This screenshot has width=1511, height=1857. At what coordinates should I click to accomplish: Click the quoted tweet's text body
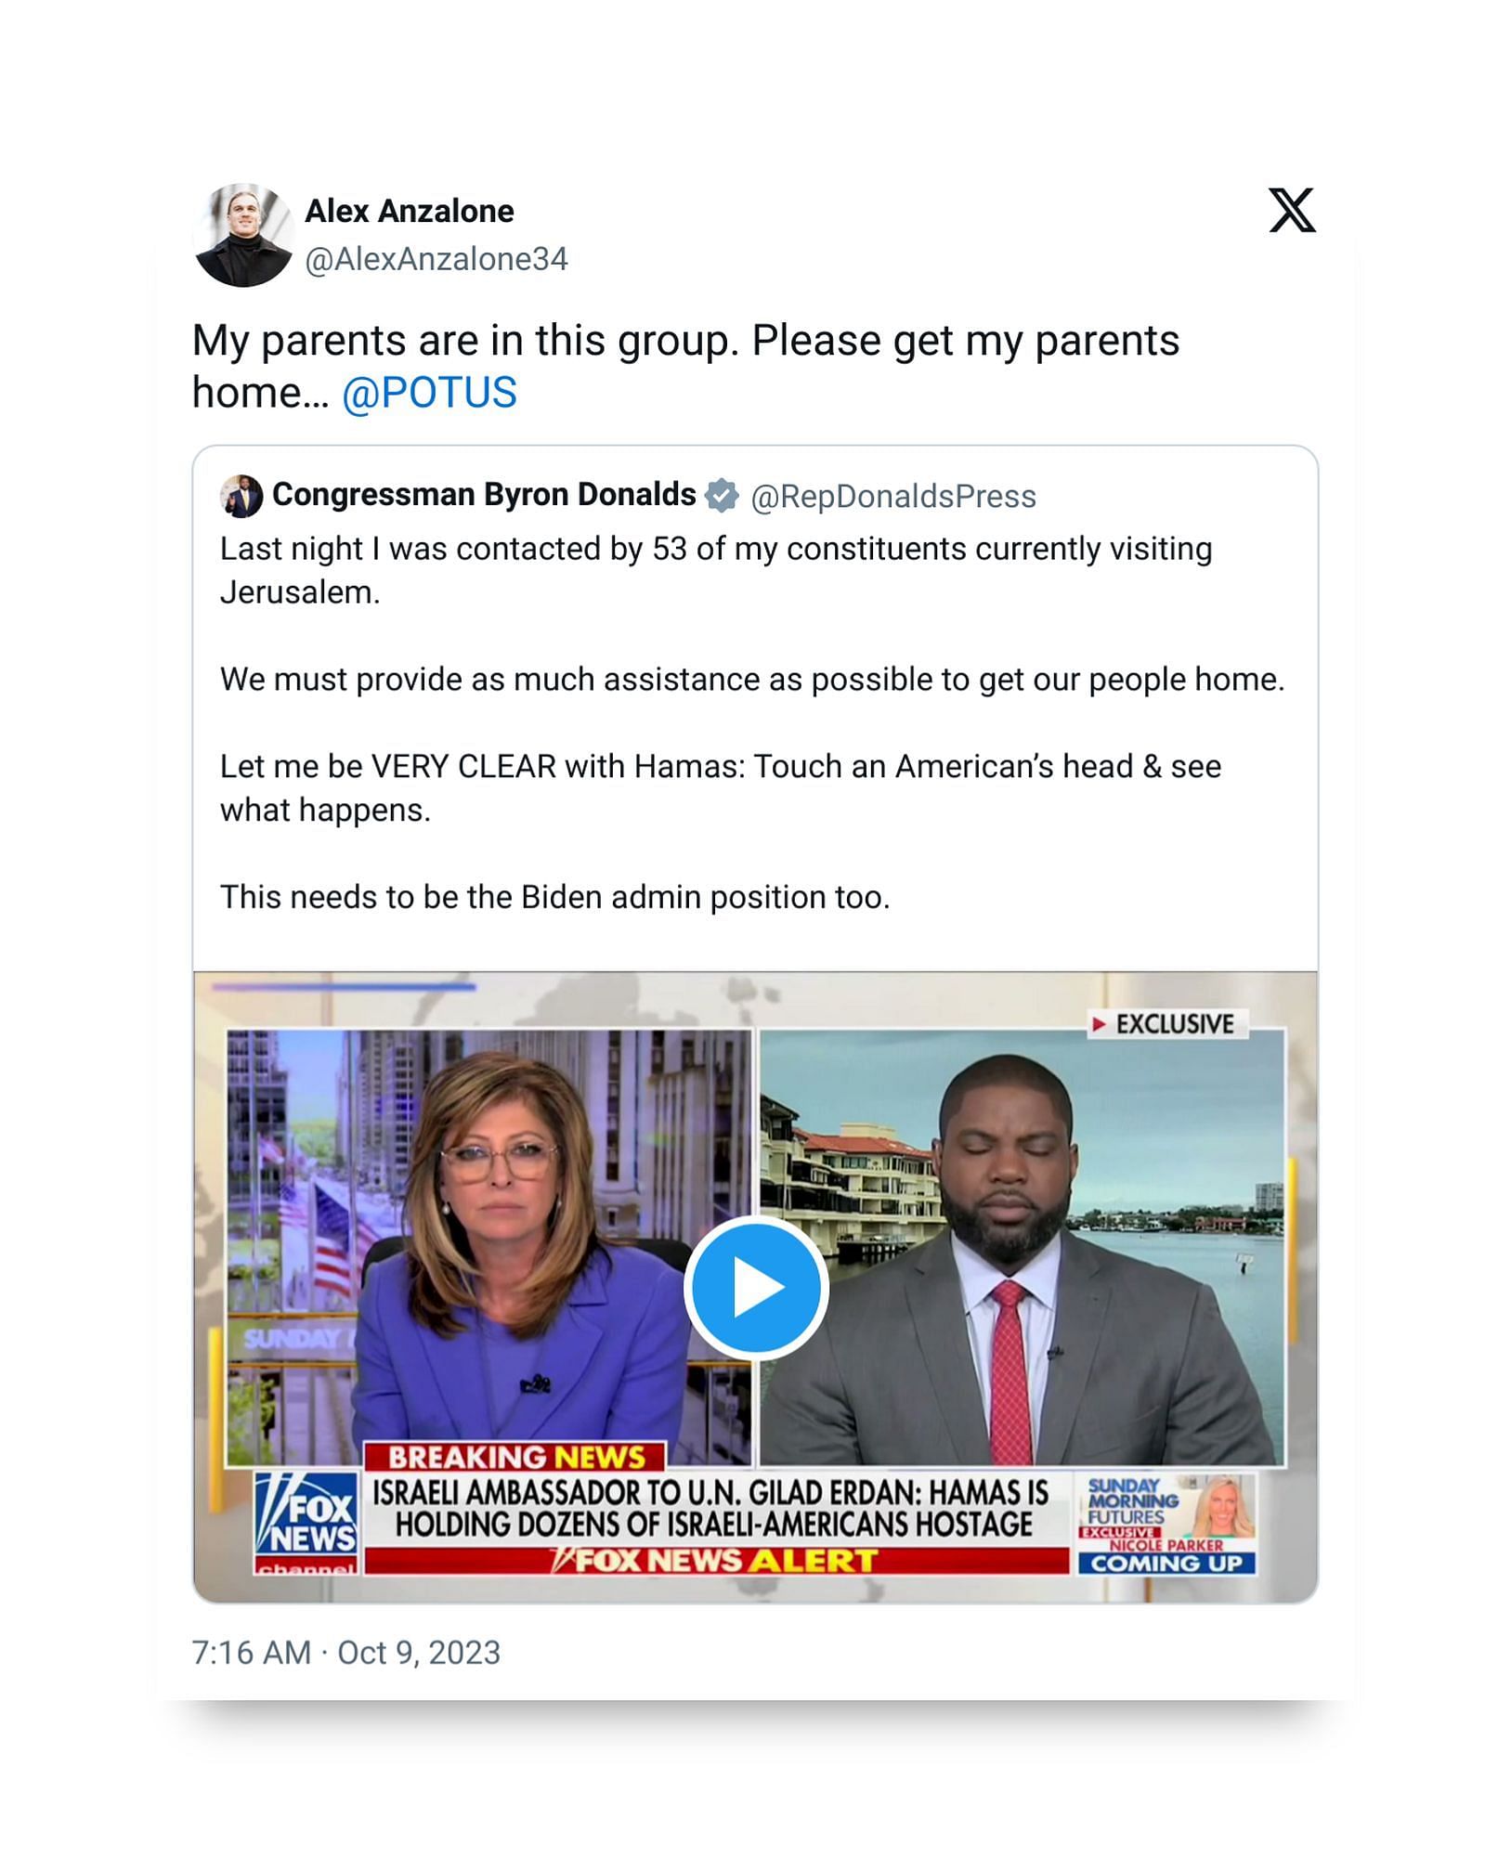753,723
